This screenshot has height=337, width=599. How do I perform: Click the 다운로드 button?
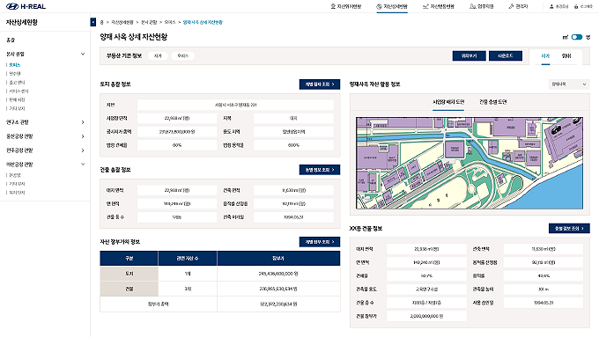505,55
